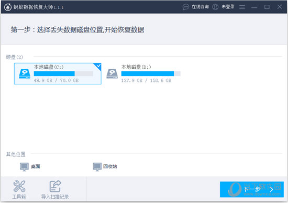Choose the 回收站 location label

[x=110, y=167]
